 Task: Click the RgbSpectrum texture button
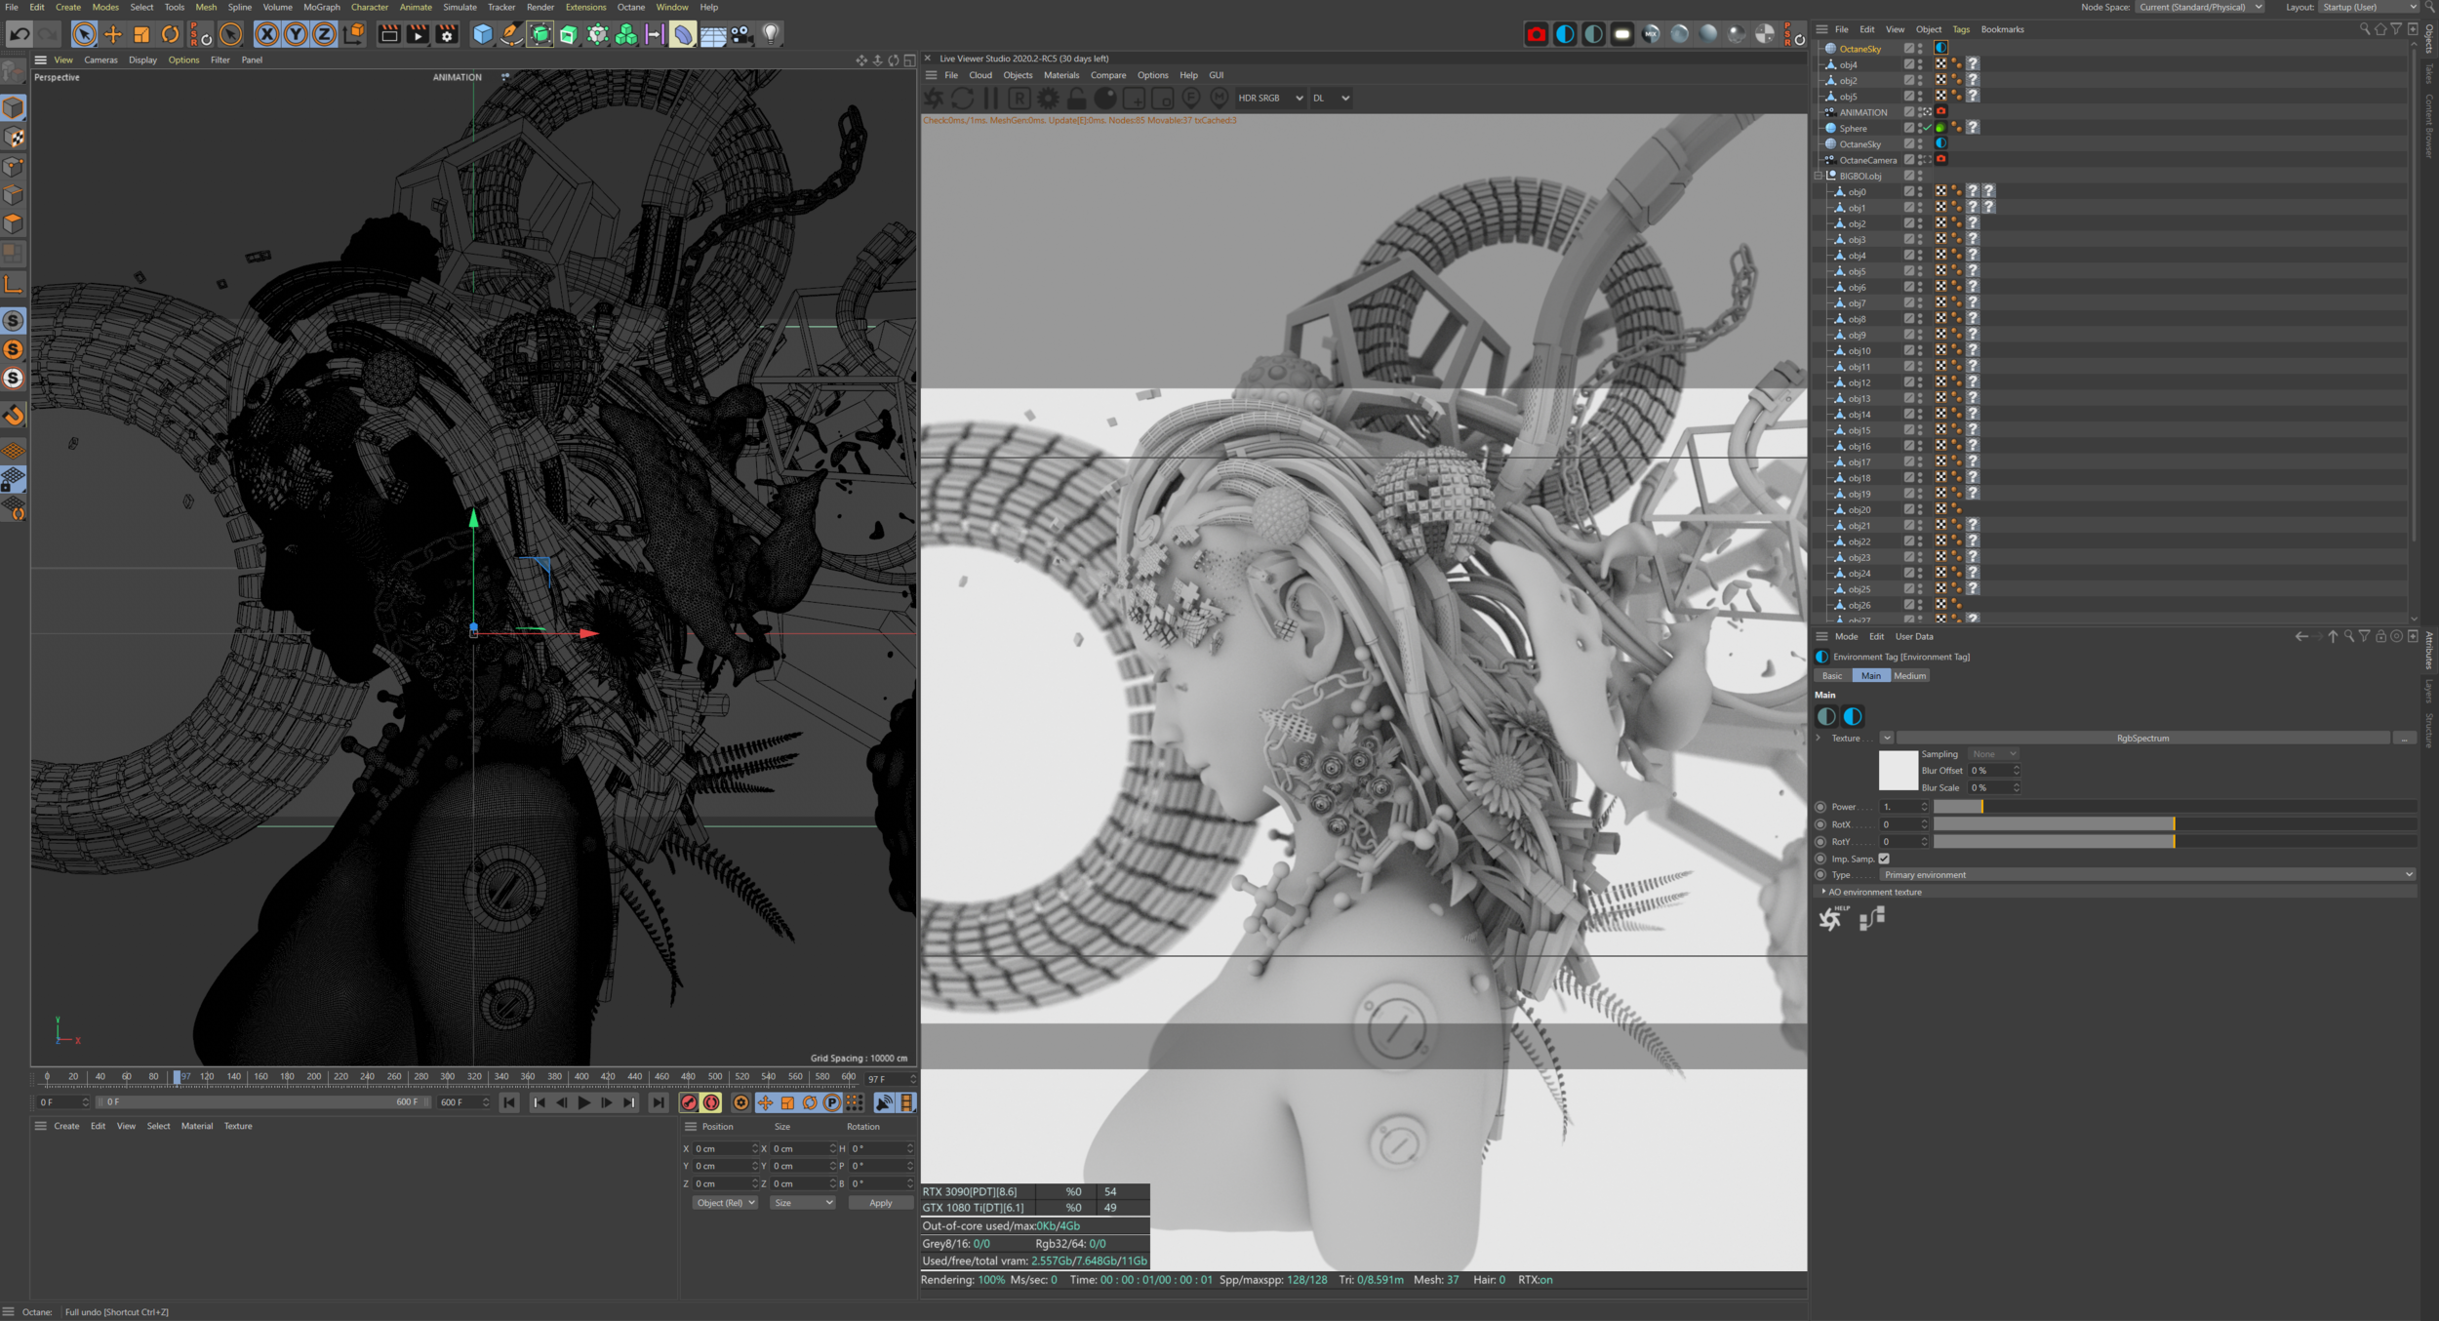coord(2142,738)
